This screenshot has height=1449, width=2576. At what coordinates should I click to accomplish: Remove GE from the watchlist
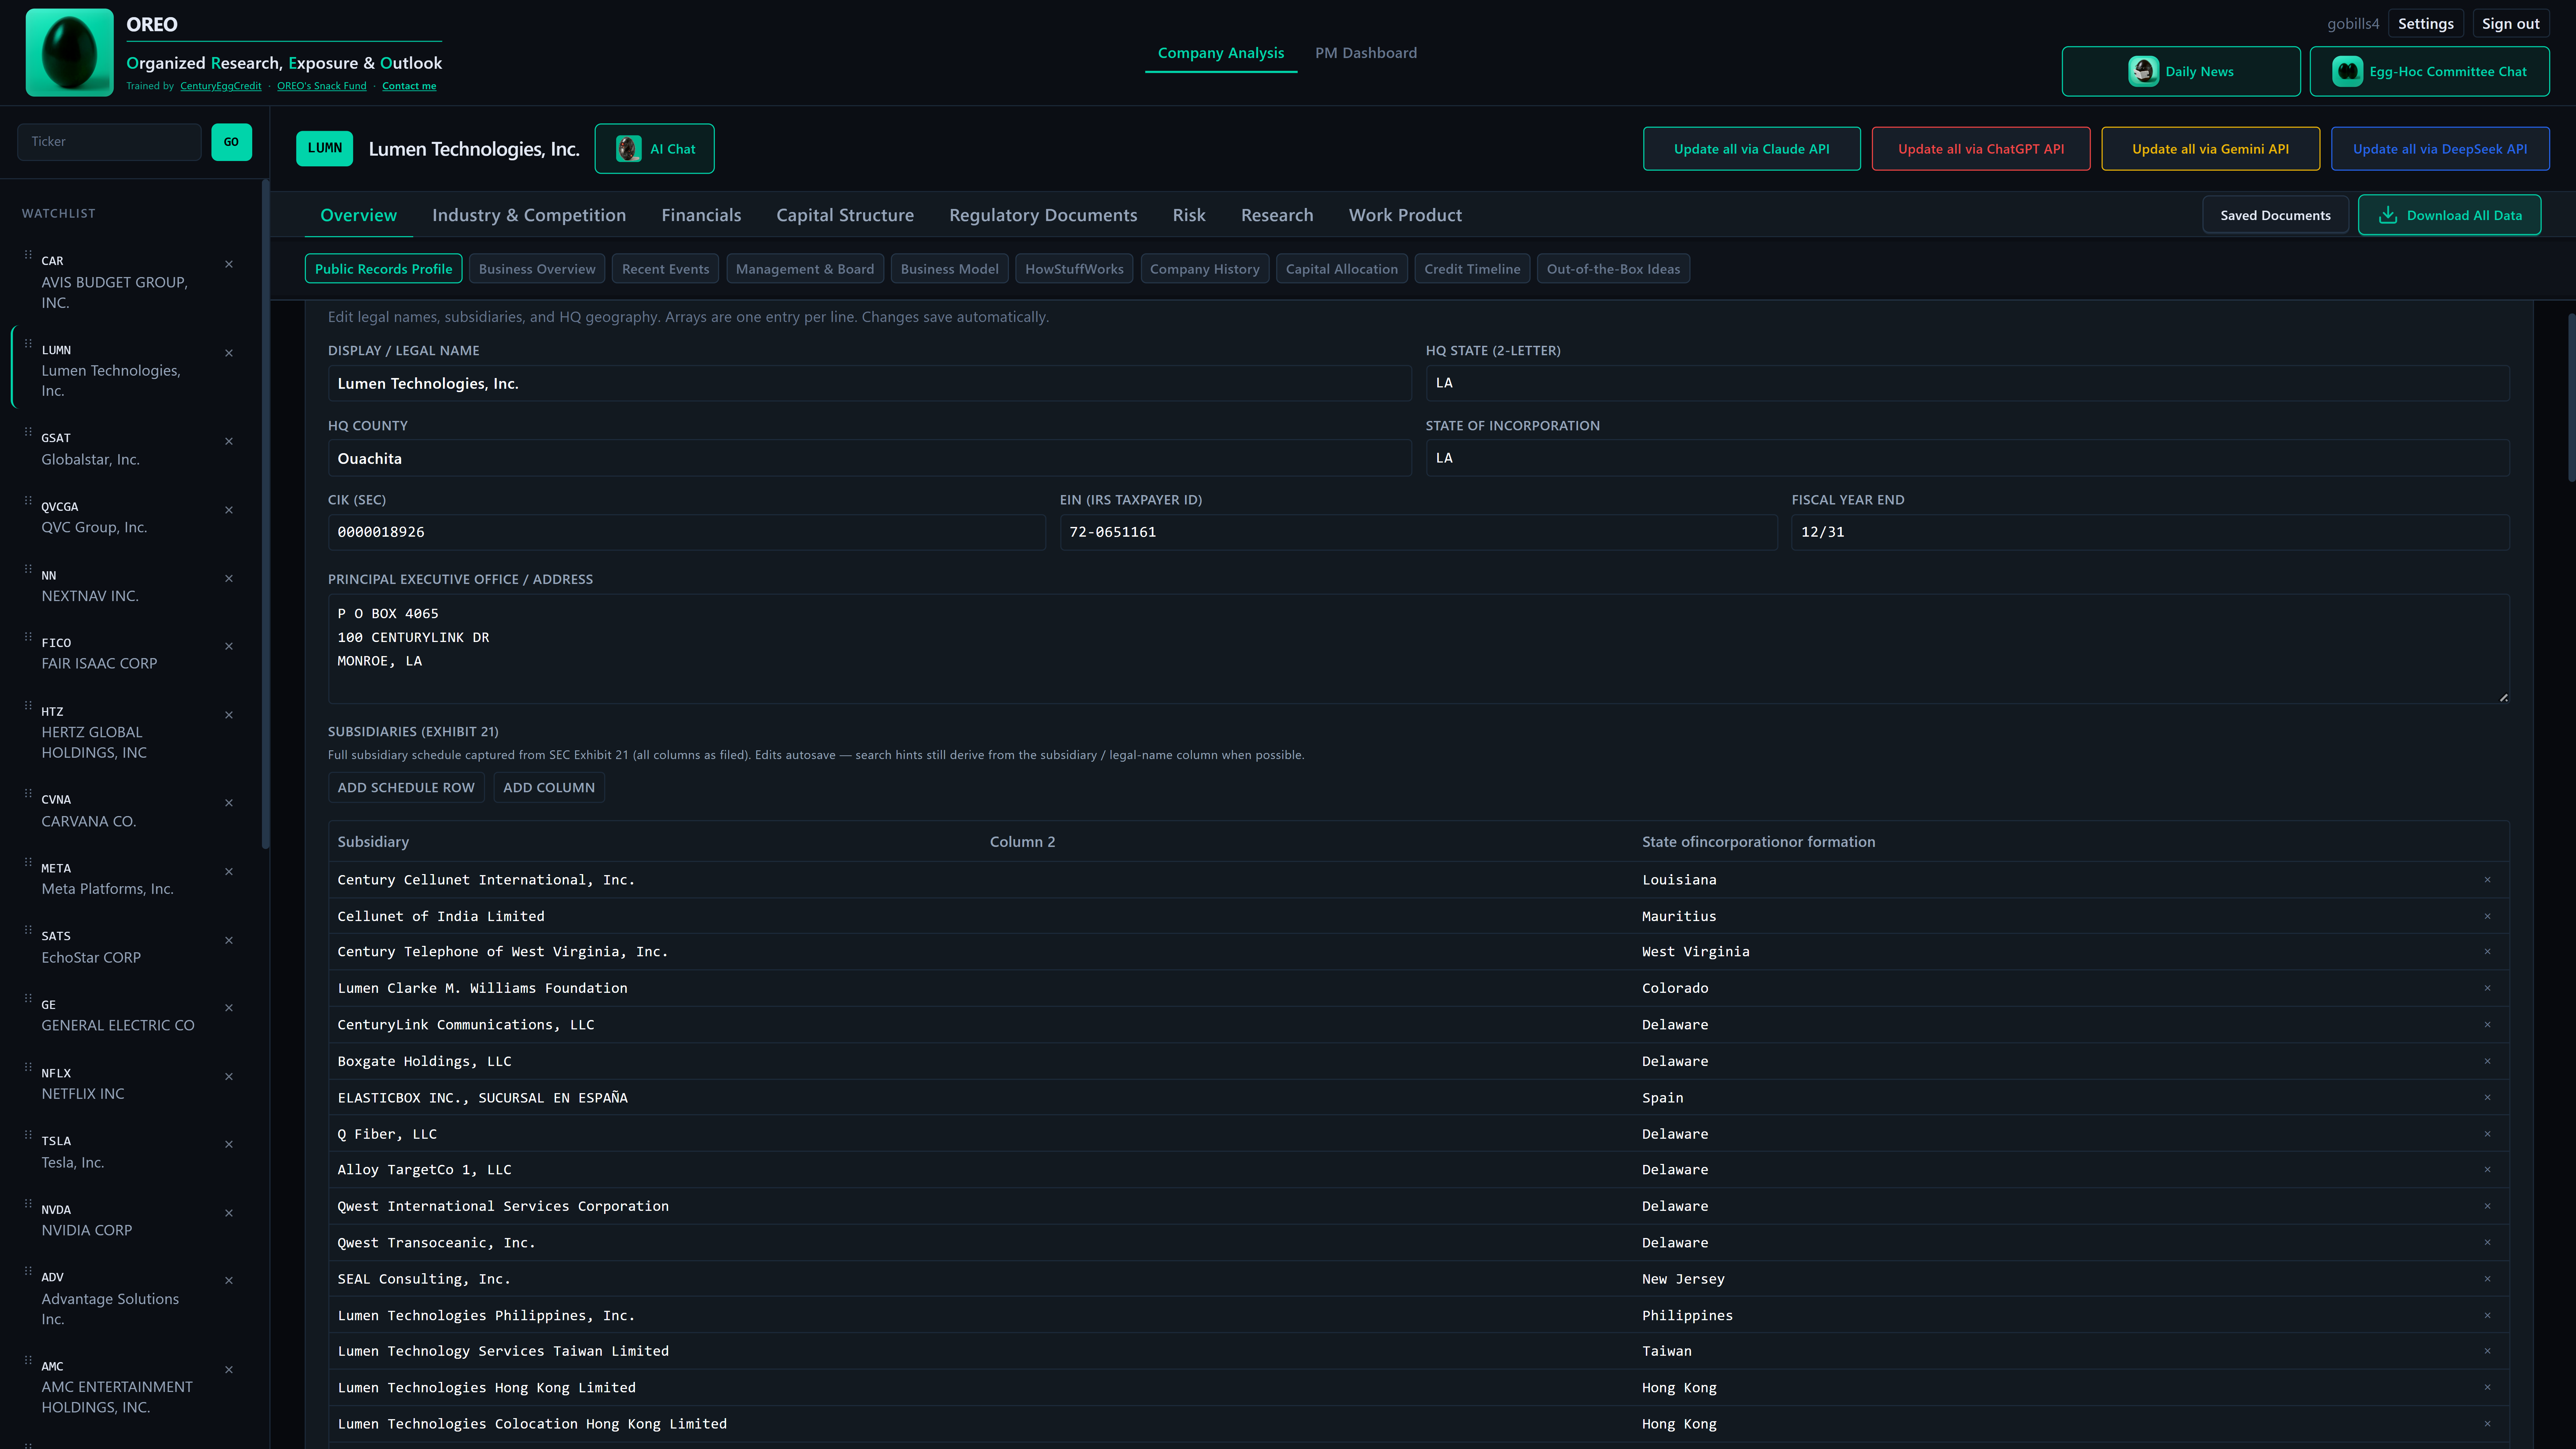click(x=229, y=1008)
